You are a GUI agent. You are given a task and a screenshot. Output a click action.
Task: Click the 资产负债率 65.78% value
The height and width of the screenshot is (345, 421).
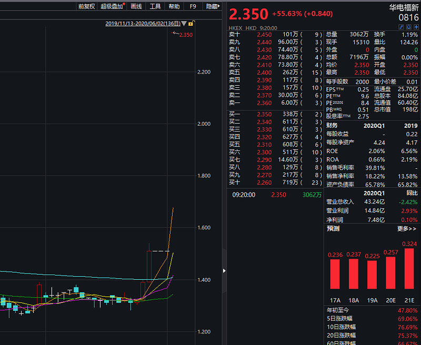[375, 185]
